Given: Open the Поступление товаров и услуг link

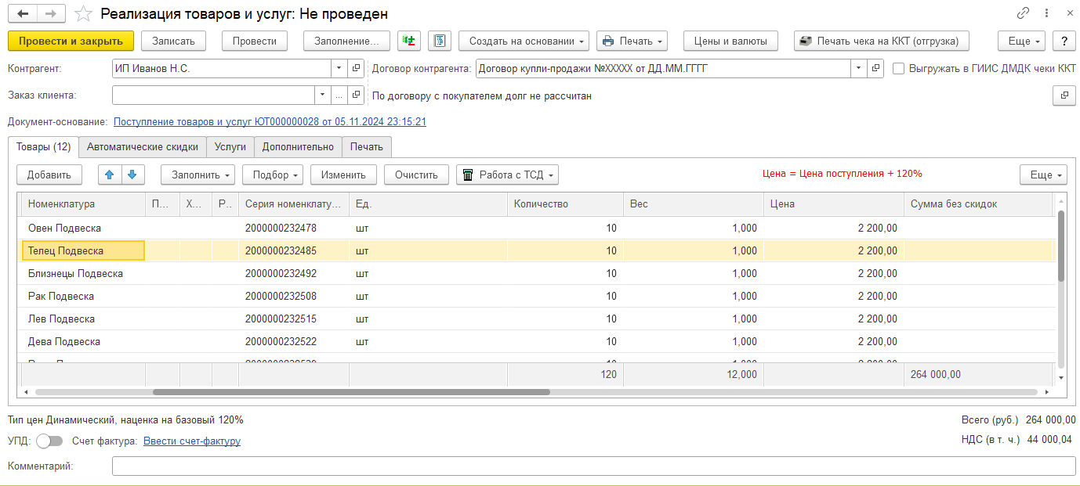Looking at the screenshot, I should pyautogui.click(x=270, y=122).
